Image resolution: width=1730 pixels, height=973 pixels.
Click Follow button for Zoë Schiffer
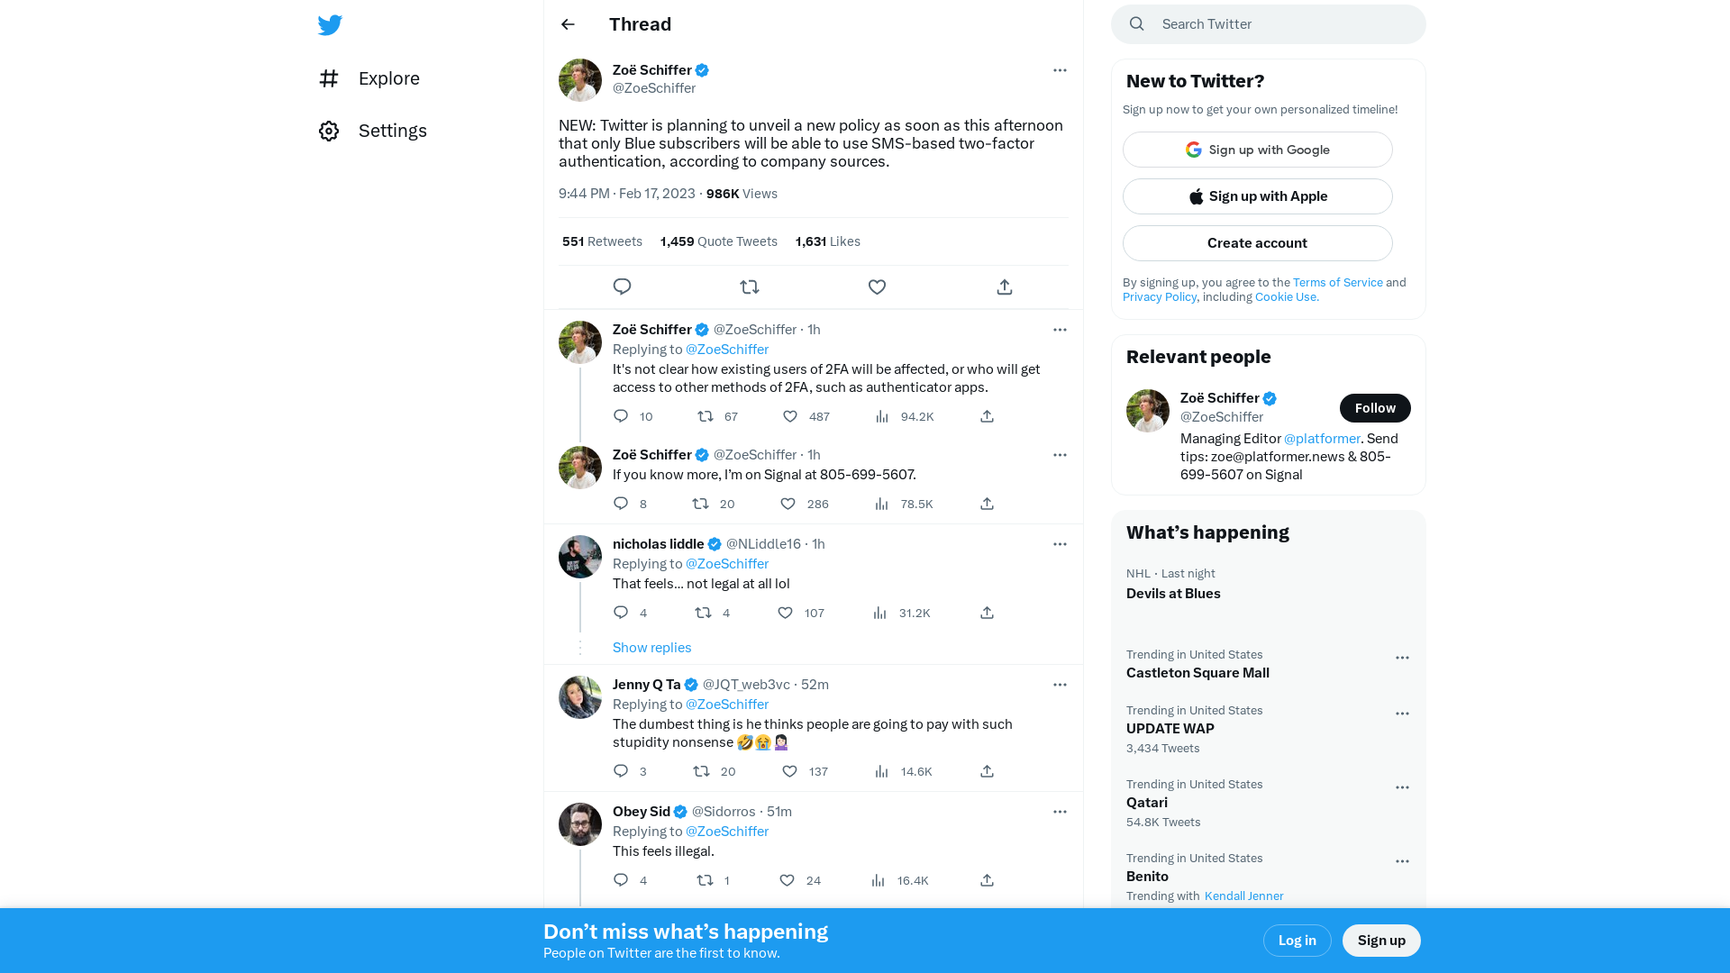pyautogui.click(x=1373, y=407)
